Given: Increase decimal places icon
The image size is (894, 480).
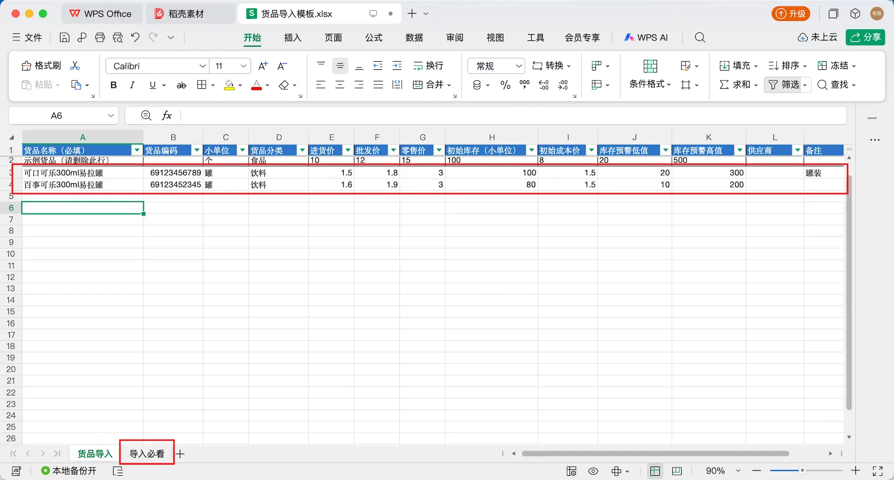Looking at the screenshot, I should pyautogui.click(x=544, y=85).
